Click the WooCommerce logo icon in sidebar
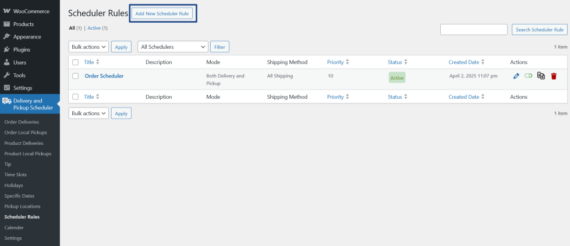Screen dimensions: 570x246 coord(7,11)
